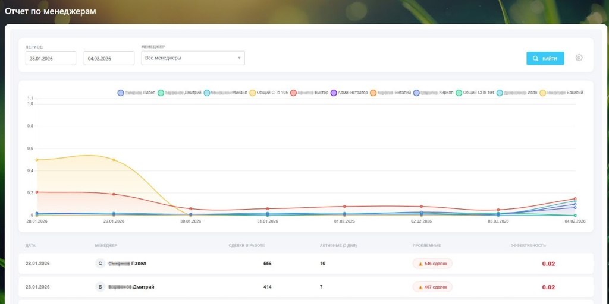Click yellow chart data point at 29.01.2026
The height and width of the screenshot is (304, 609).
(x=114, y=160)
